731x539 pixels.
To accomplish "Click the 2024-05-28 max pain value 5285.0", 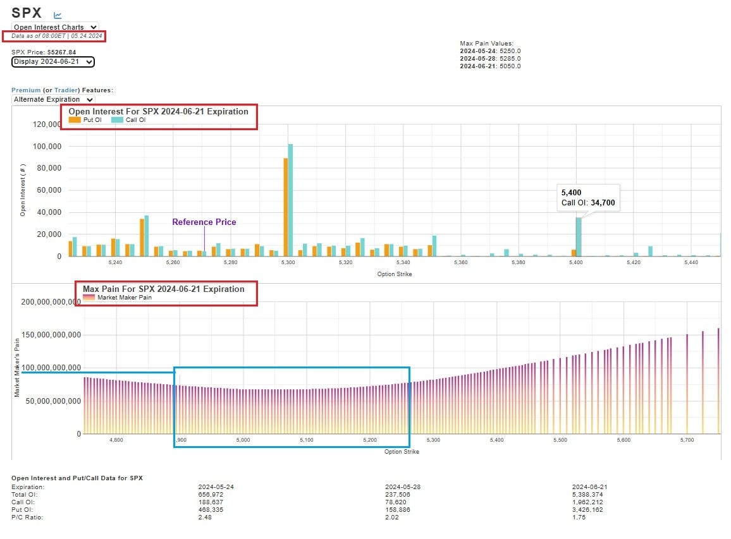I will (x=510, y=58).
